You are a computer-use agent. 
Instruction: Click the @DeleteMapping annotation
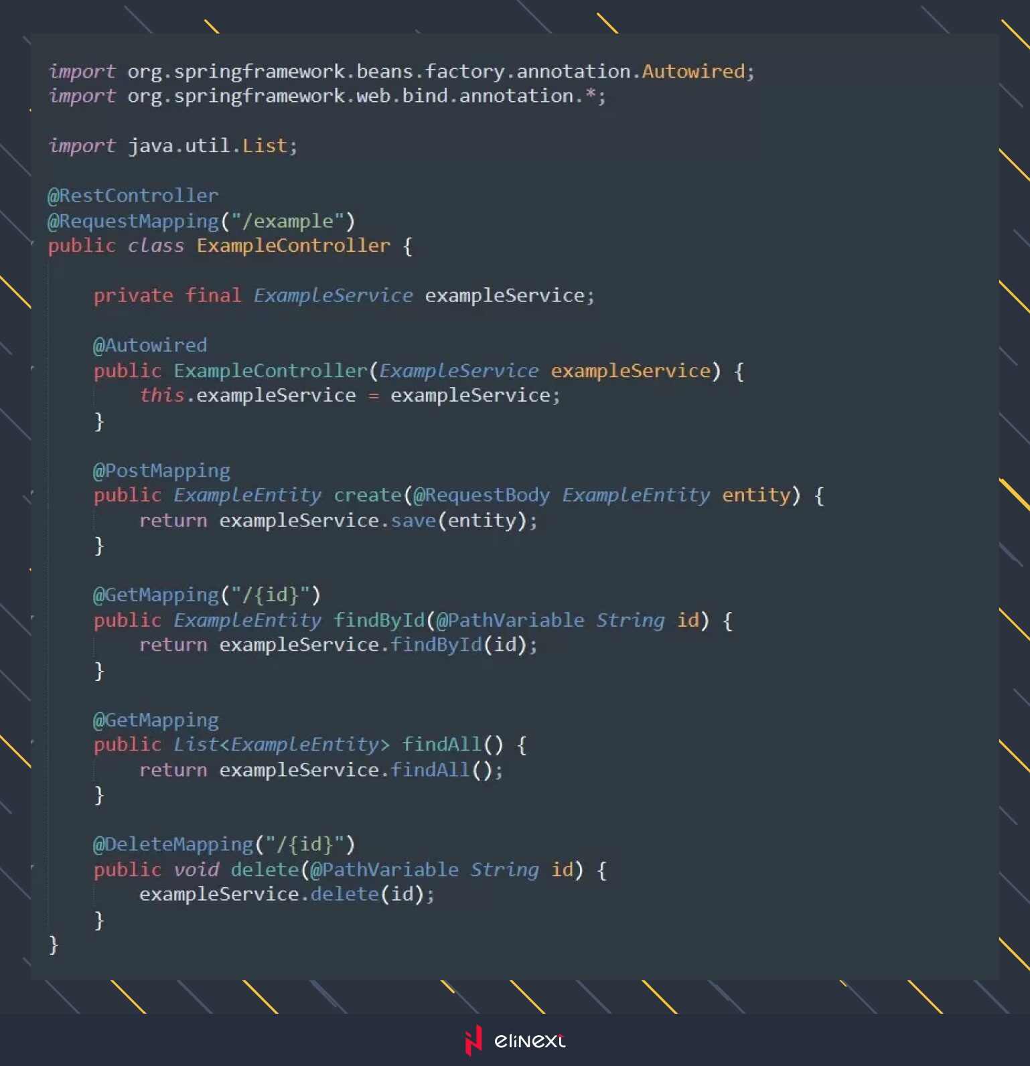(x=173, y=844)
